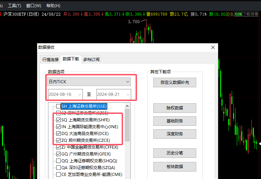The height and width of the screenshot is (179, 261).
Task: Select the QA 深圳证券期权交易(SZQA) row label
Action: pyautogui.click(x=88, y=168)
